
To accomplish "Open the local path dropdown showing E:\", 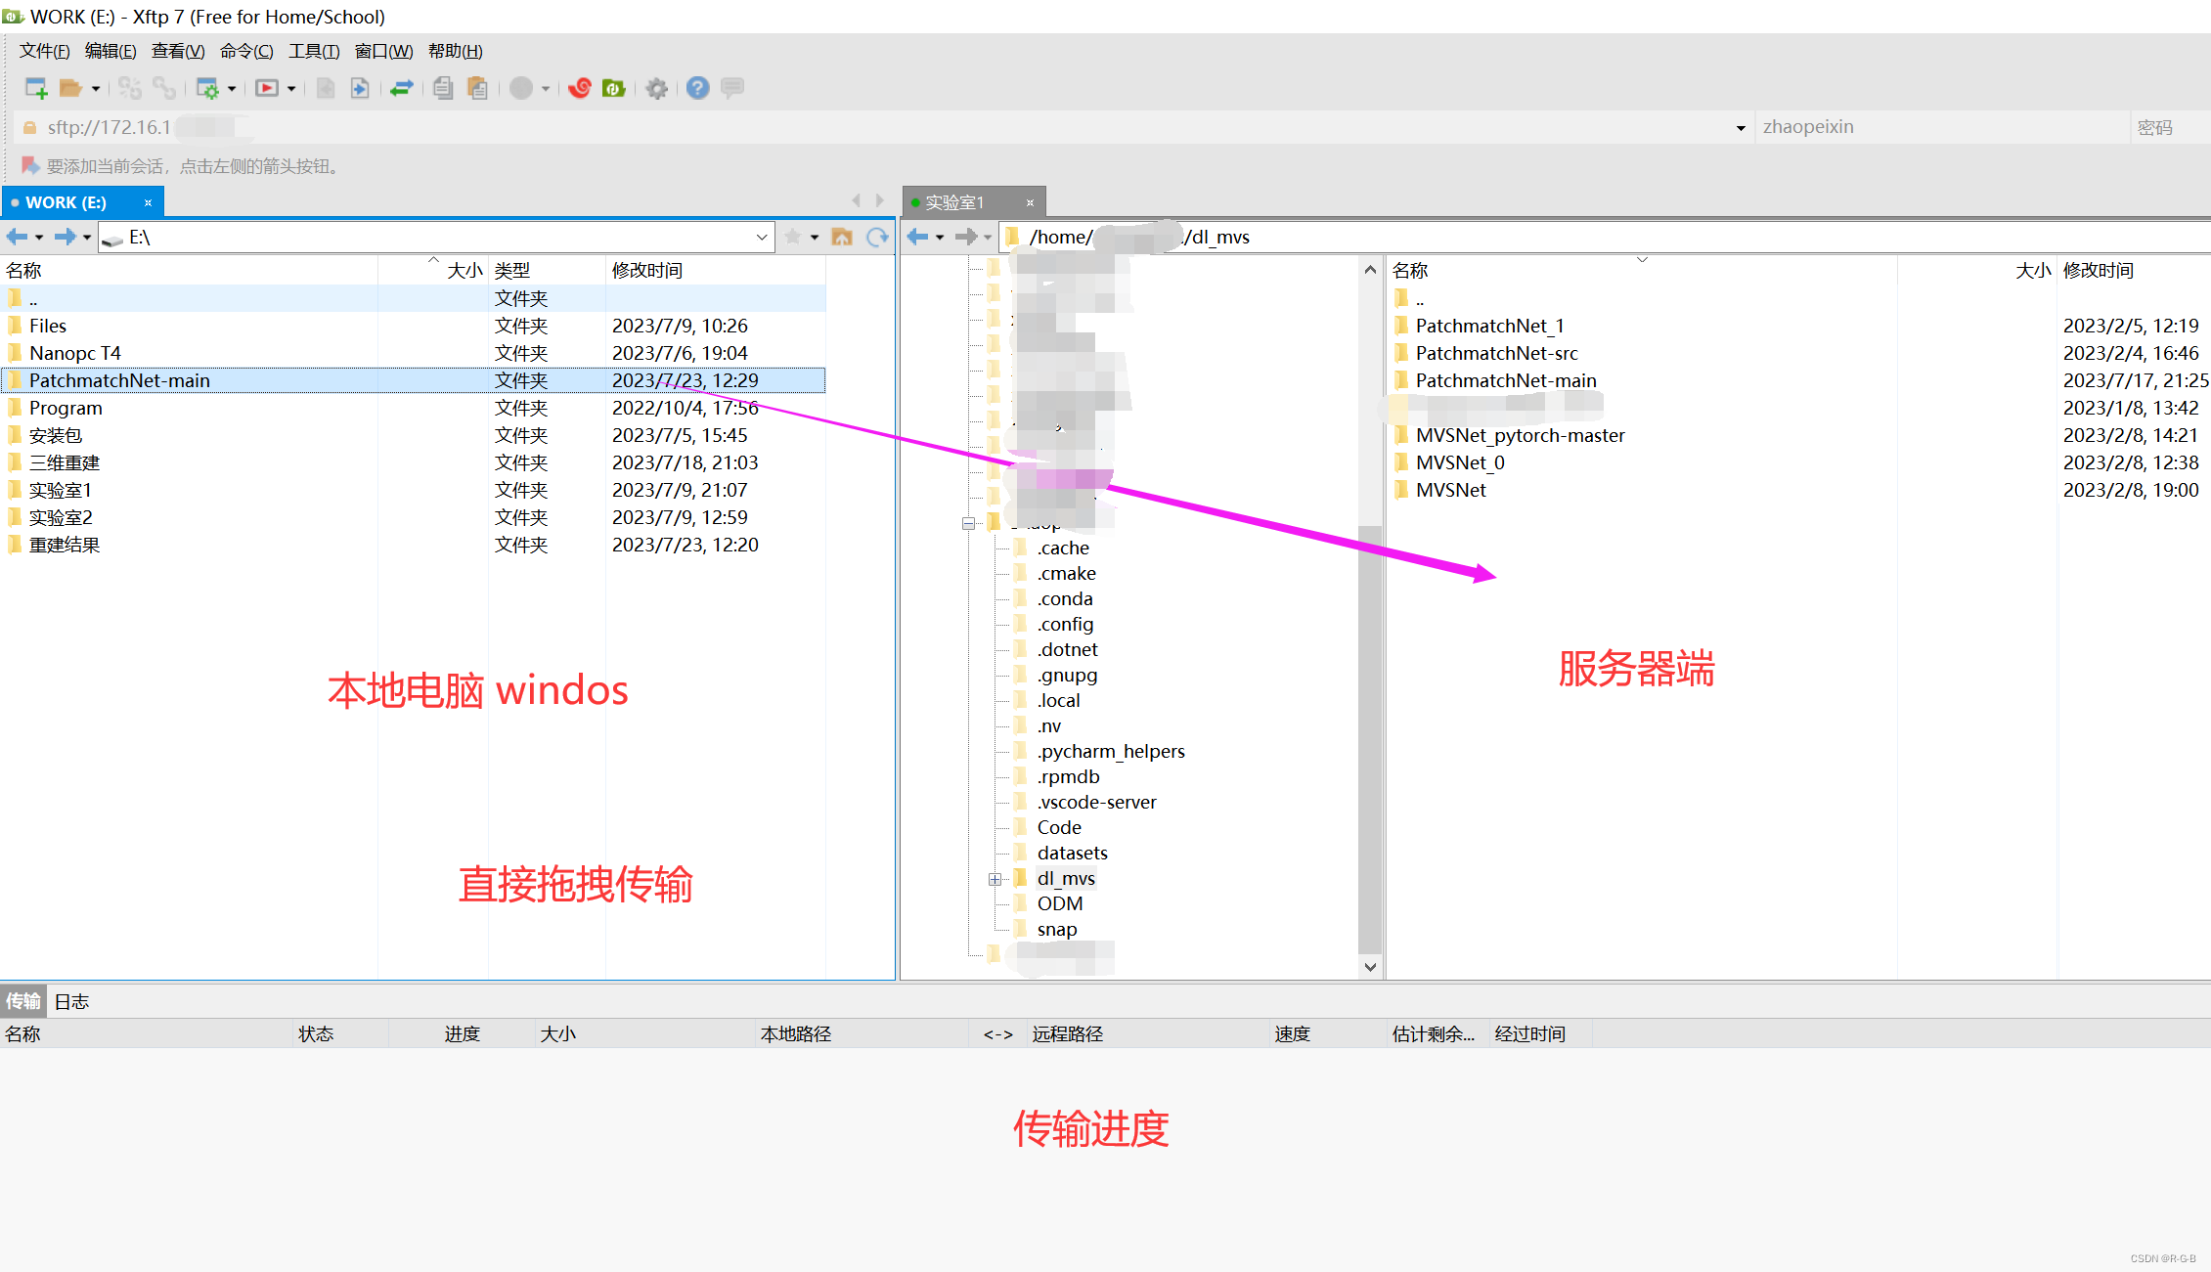I will tap(762, 236).
